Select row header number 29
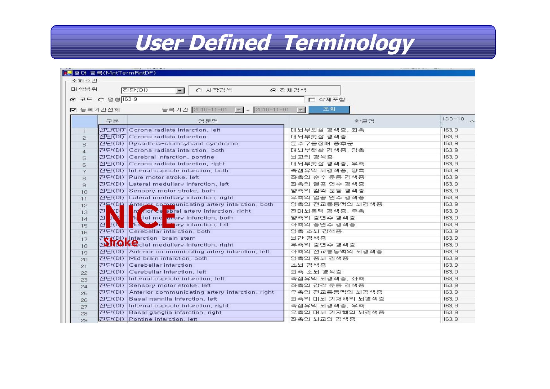Image resolution: width=550 pixels, height=389 pixels. coord(84,320)
